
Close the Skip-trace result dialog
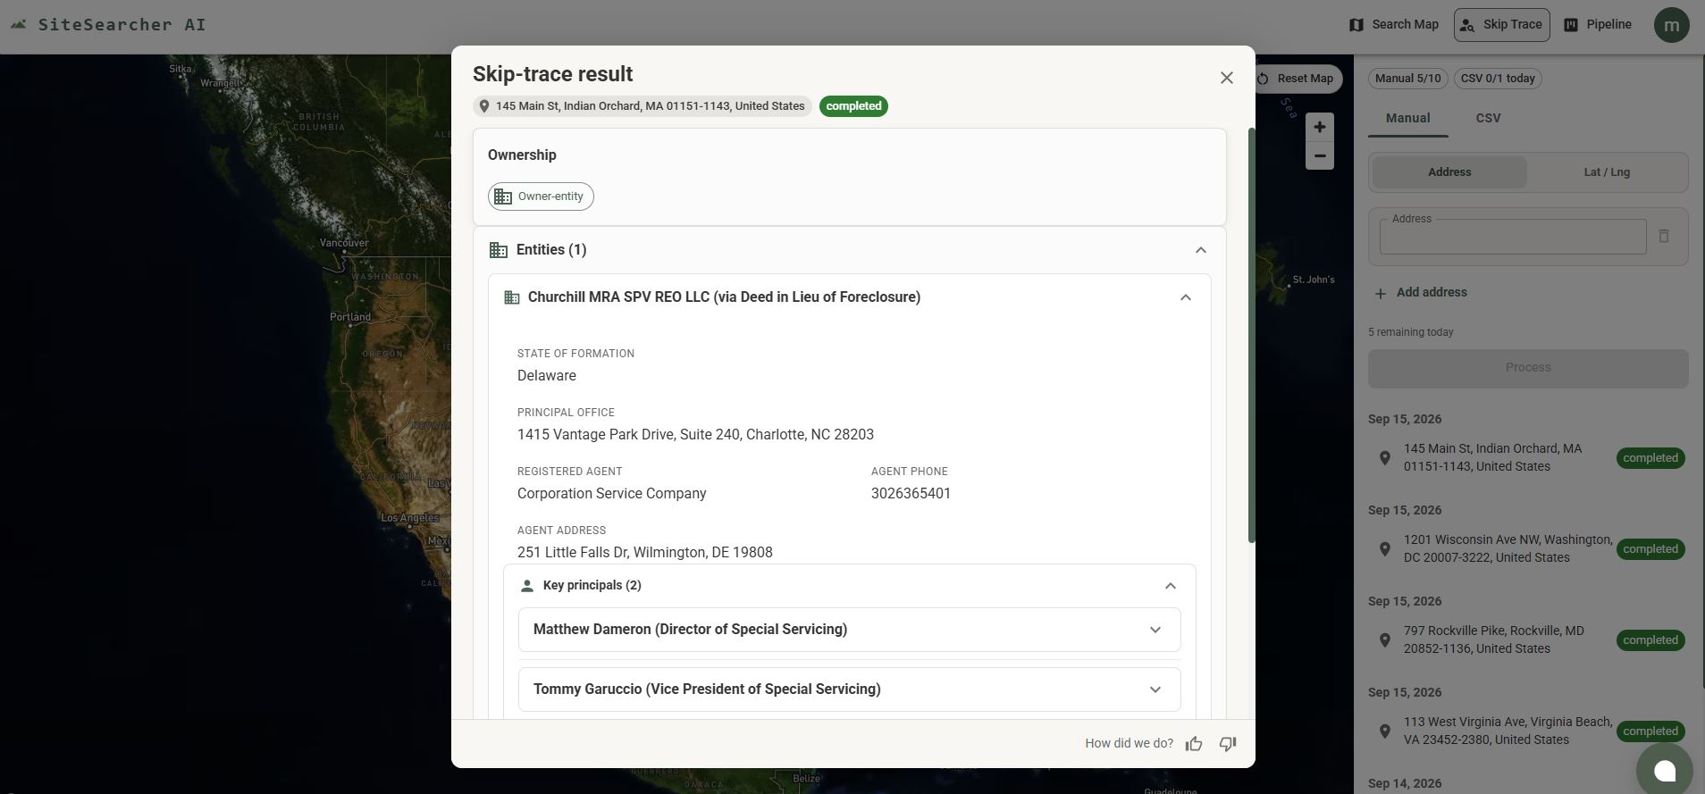[x=1226, y=78]
